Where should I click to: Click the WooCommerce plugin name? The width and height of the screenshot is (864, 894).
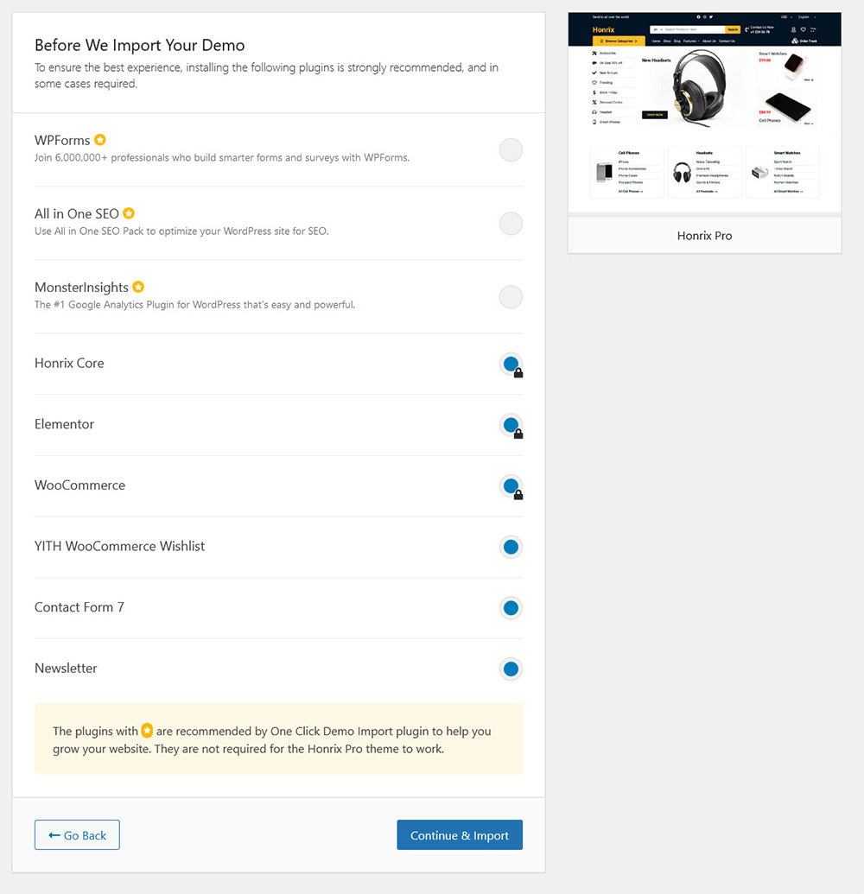(x=79, y=485)
